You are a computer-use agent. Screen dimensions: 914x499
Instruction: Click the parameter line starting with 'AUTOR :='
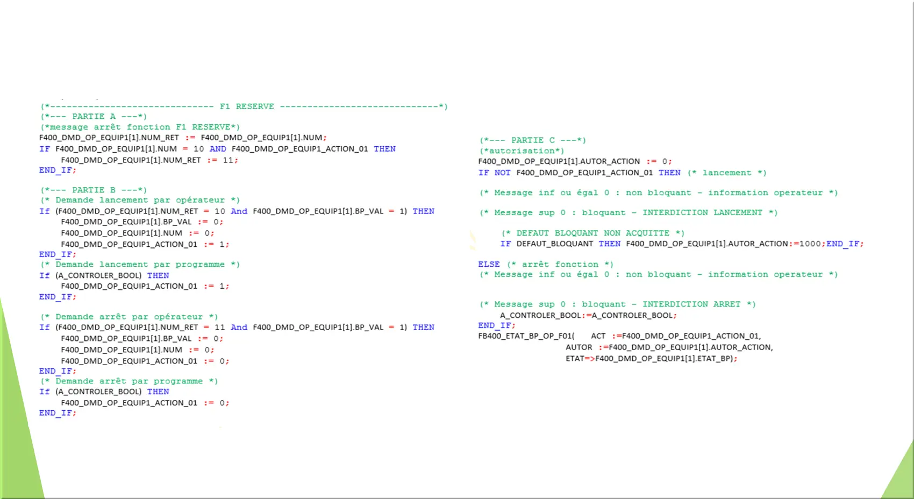pos(669,347)
